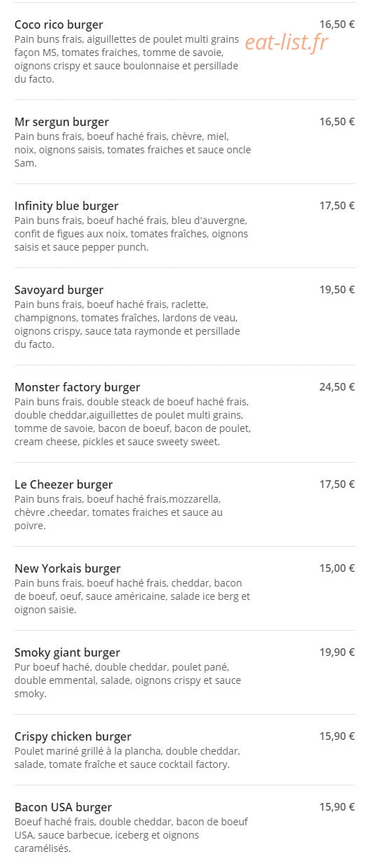The height and width of the screenshot is (868, 372).
Task: Click the Monster factory burger ingredient description
Action: (x=132, y=422)
